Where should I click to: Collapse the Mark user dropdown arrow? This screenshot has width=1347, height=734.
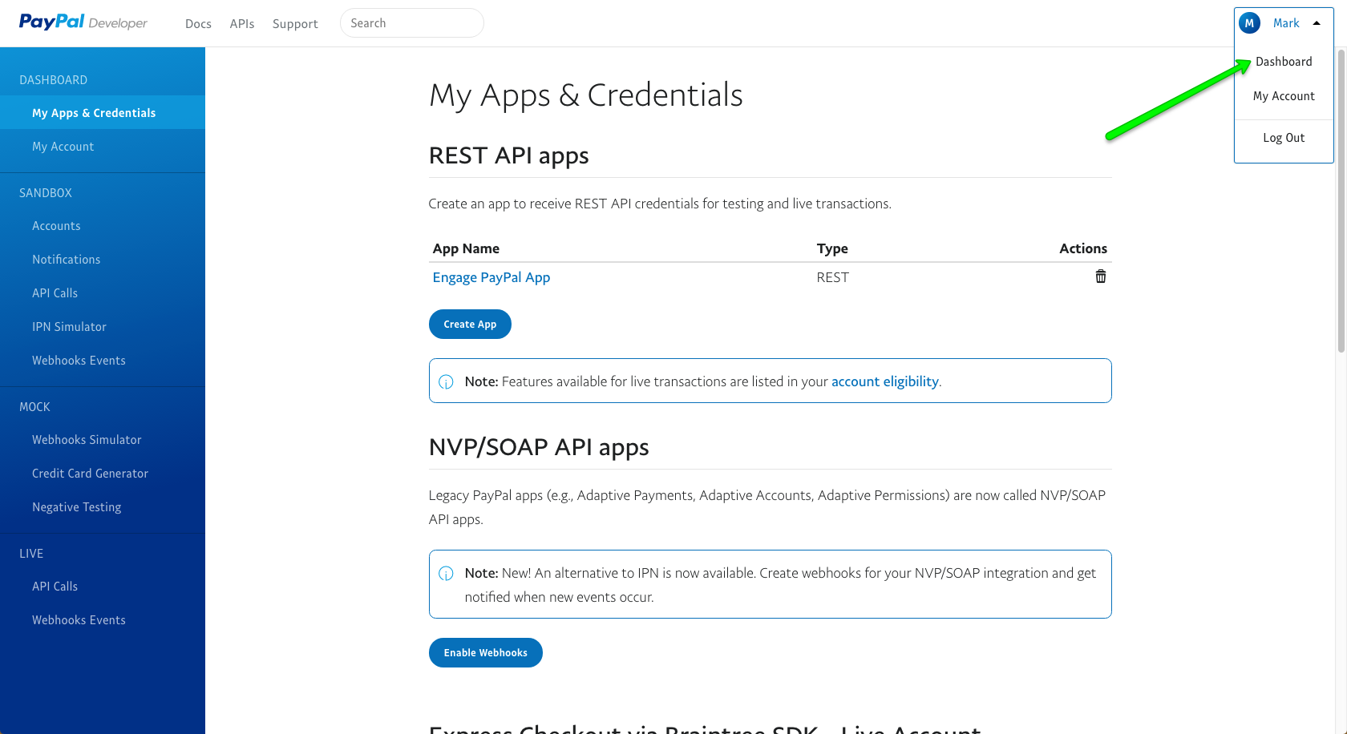click(1317, 23)
